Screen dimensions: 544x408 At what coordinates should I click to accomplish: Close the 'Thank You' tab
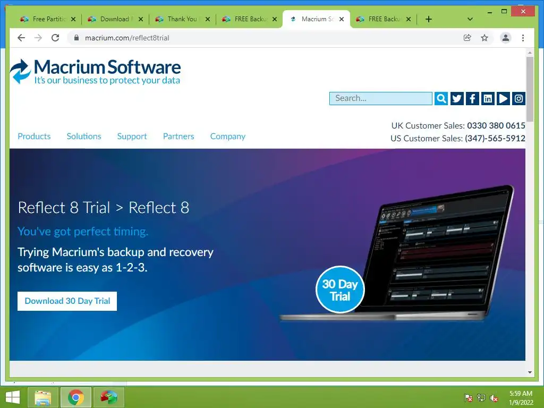pos(208,19)
